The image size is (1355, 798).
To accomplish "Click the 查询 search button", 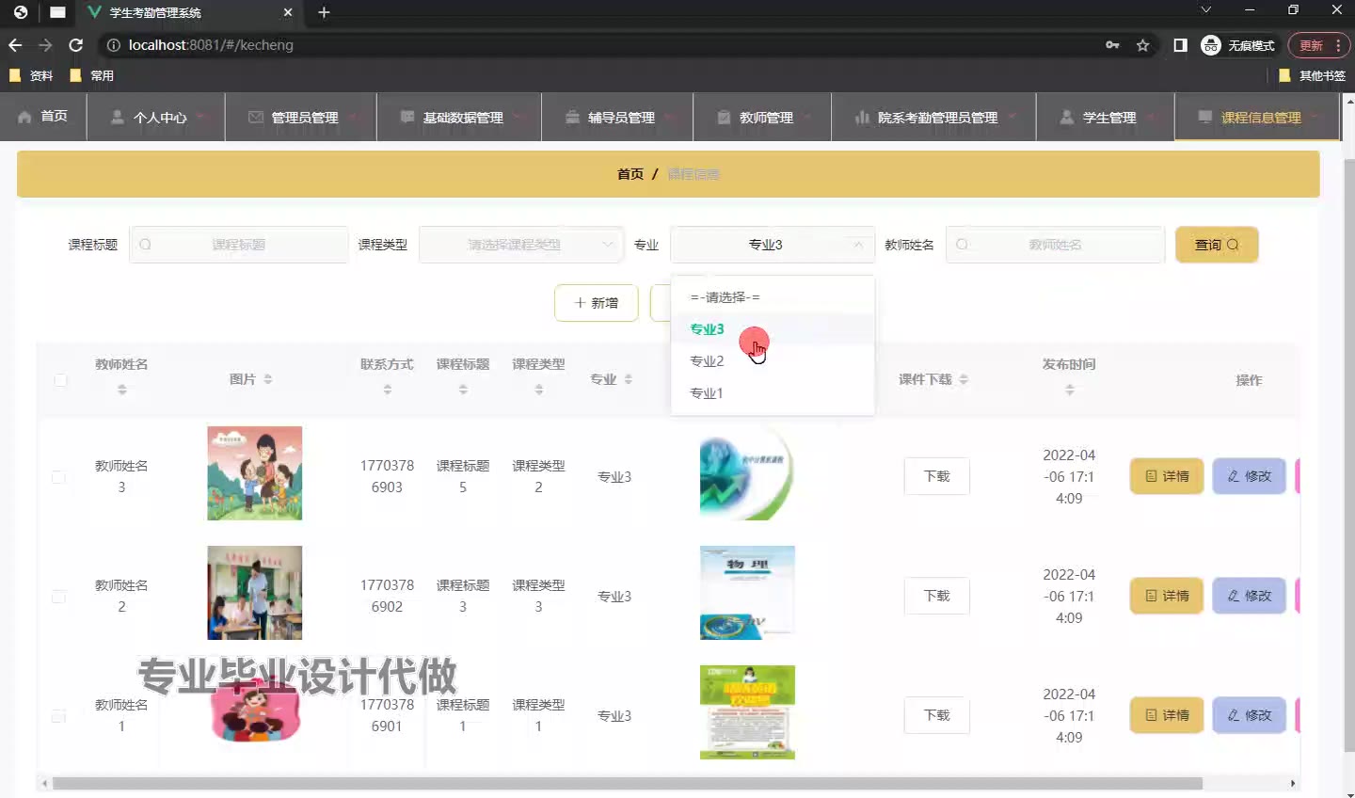I will [1216, 245].
